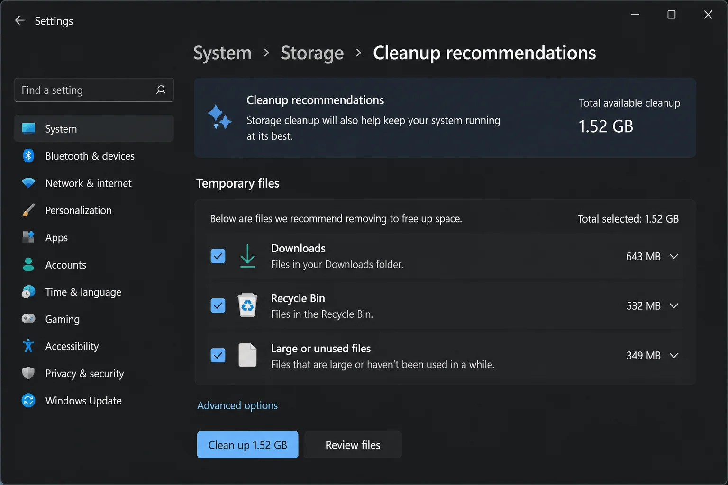Click the green Downloads arrow icon
The image size is (728, 485).
point(247,256)
